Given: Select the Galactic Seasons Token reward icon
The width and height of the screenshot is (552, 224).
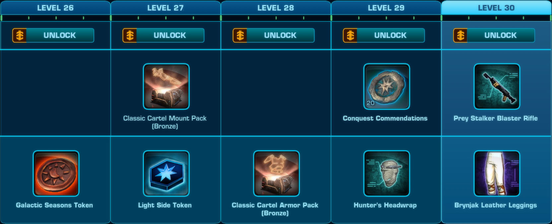Looking at the screenshot, I should 56,173.
